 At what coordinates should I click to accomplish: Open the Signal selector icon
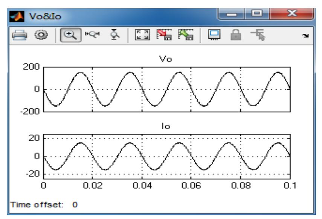point(258,35)
